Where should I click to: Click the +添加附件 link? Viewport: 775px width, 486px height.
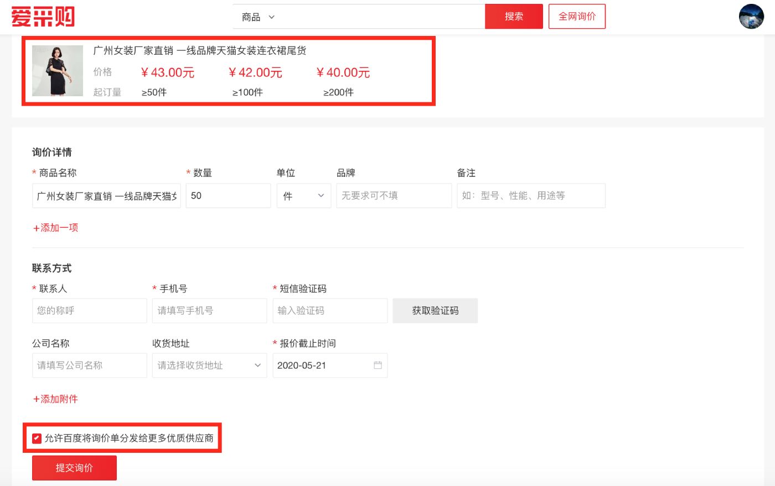[55, 399]
